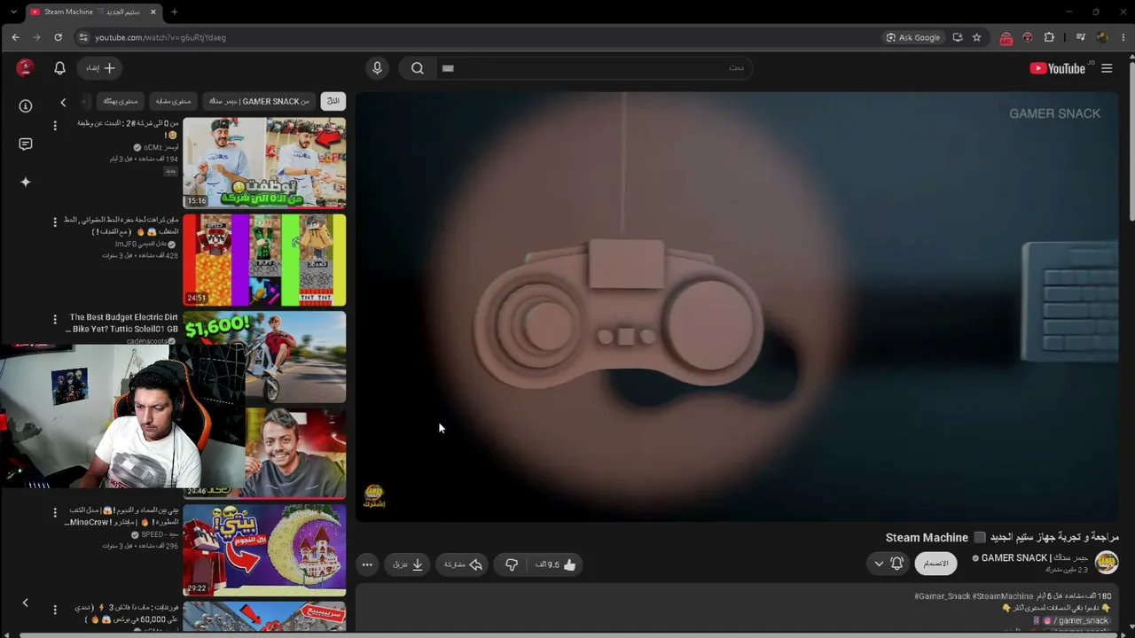Focus the YouTube search box
Viewport: 1135px width, 638px height.
(594, 68)
